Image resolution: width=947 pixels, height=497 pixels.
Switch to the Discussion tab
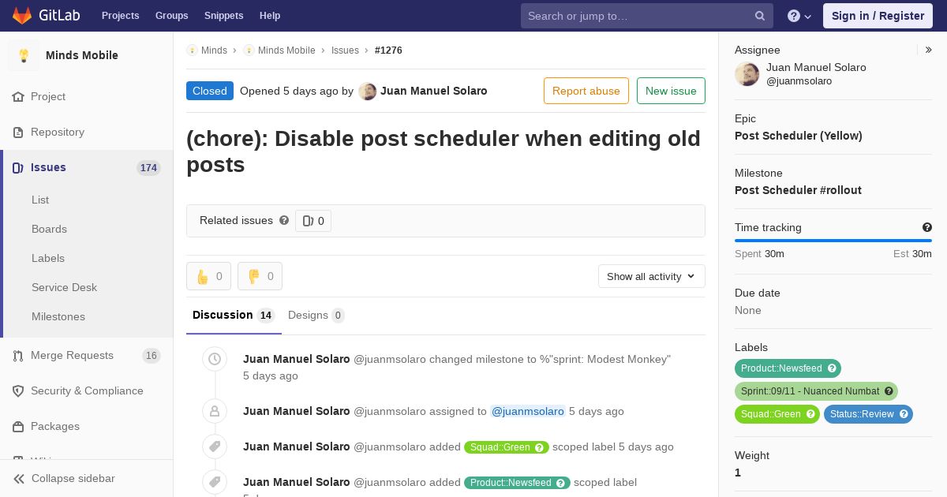tap(234, 315)
